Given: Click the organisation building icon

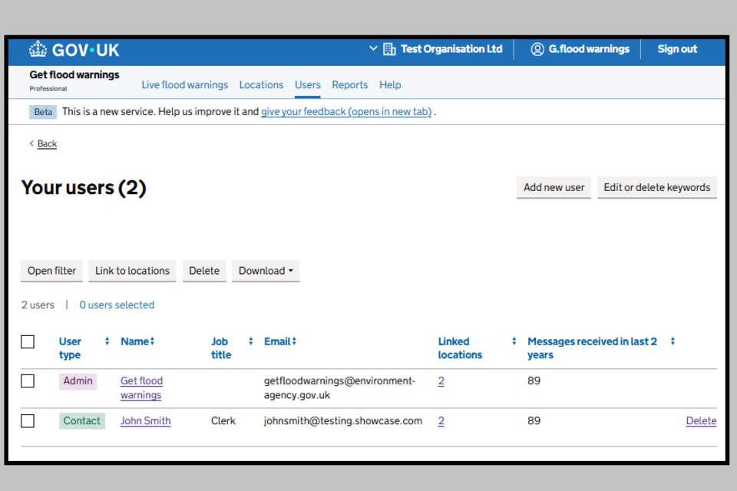Looking at the screenshot, I should 389,49.
